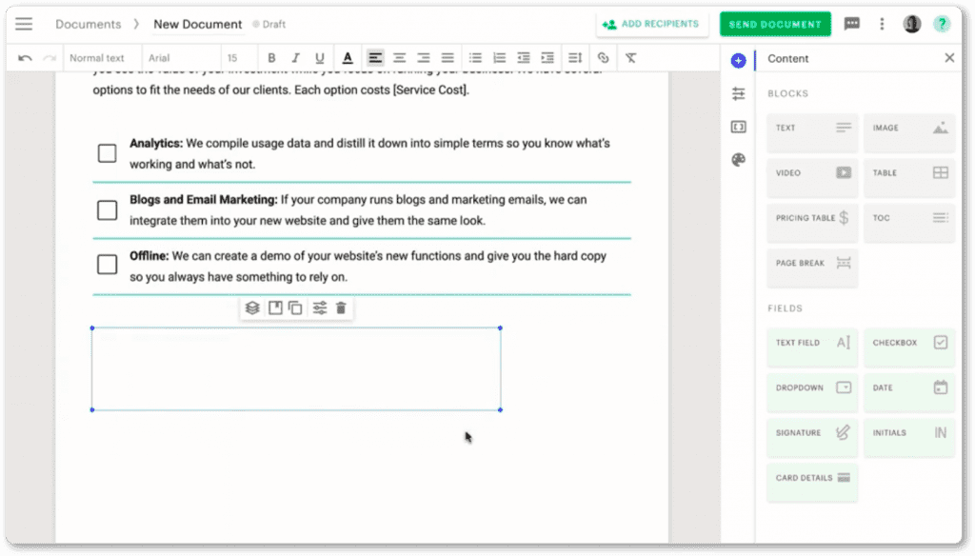Open the line spacing dropdown in toolbar

[574, 58]
